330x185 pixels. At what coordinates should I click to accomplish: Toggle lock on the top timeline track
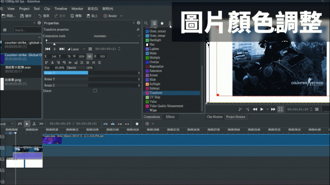click(3, 136)
